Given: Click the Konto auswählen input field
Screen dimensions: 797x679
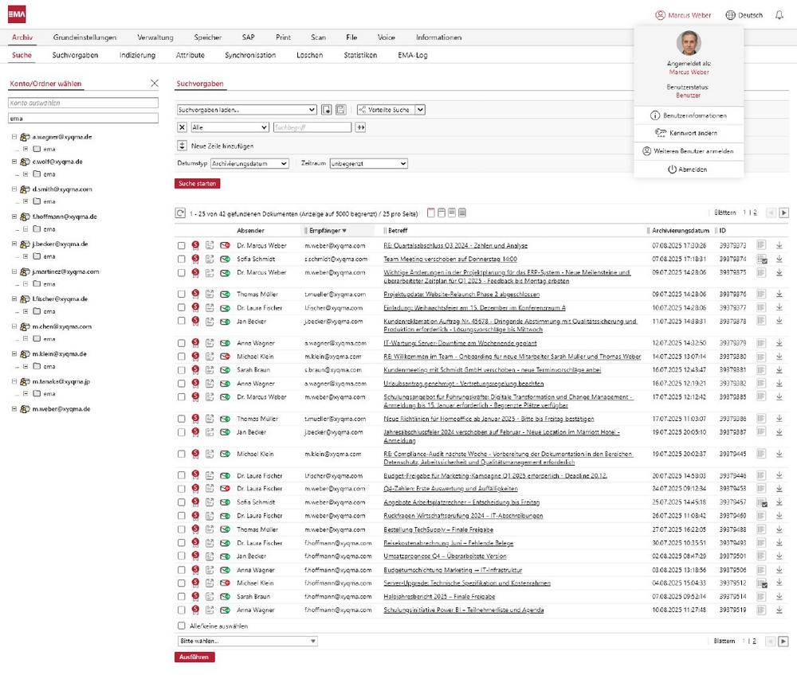Looking at the screenshot, I should point(84,103).
